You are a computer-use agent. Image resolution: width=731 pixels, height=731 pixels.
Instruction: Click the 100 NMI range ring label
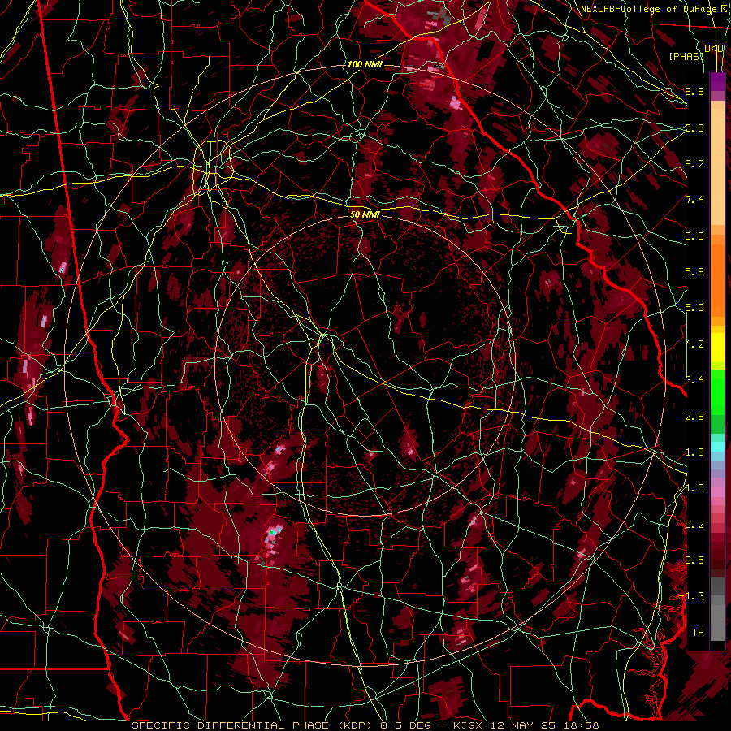365,64
